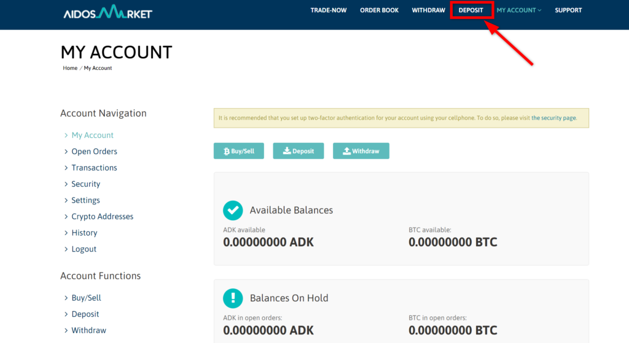Click chevron beside Open Orders
Image resolution: width=629 pixels, height=343 pixels.
(66, 152)
